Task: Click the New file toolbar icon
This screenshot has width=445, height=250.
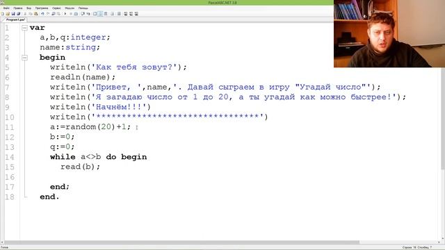Action: (x=3, y=14)
